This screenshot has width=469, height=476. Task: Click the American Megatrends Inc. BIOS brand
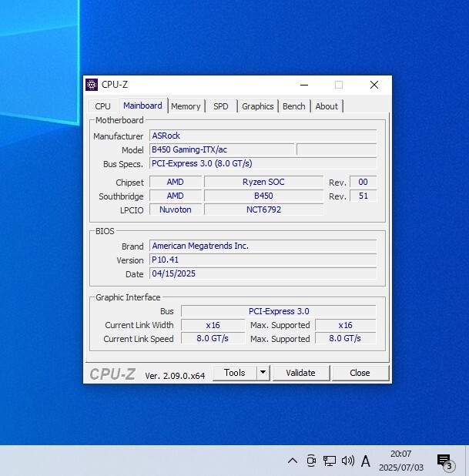[263, 246]
